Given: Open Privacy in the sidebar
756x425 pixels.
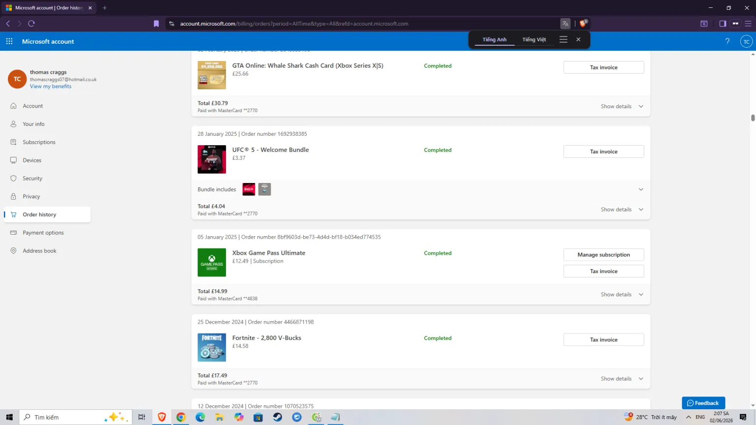Looking at the screenshot, I should [47, 196].
